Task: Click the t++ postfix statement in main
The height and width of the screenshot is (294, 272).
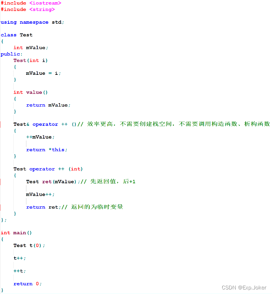Action: [x=20, y=258]
